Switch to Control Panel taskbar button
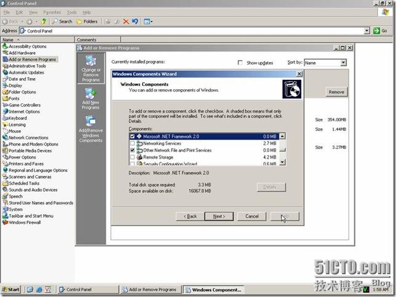 pos(88,290)
